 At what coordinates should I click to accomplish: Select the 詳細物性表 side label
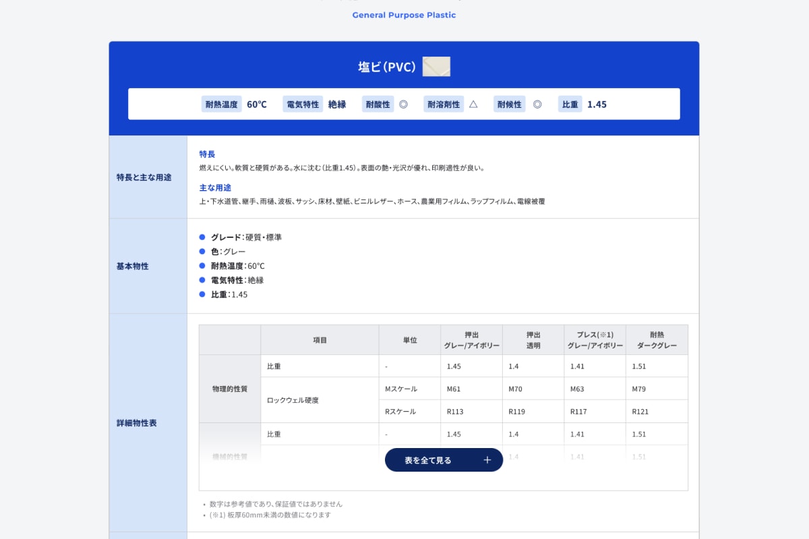tap(137, 423)
